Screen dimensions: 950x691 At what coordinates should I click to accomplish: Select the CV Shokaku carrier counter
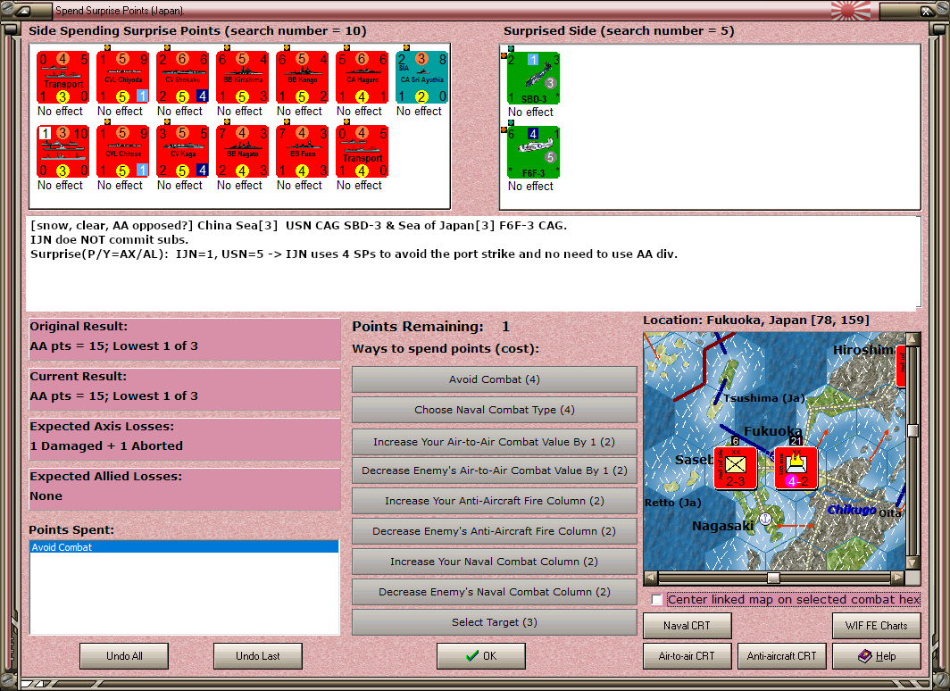click(183, 78)
